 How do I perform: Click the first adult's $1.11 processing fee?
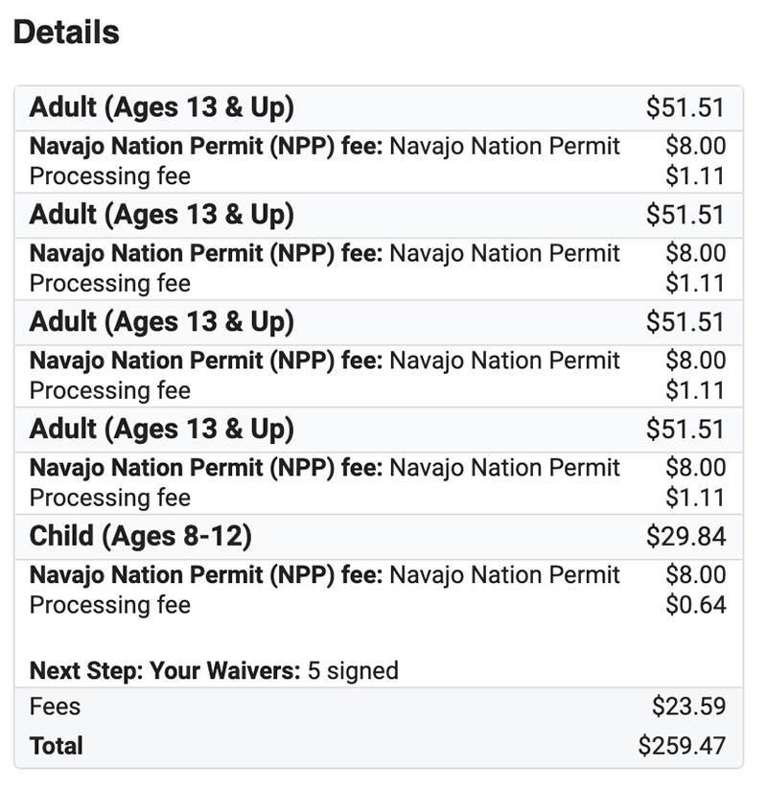coord(696,176)
